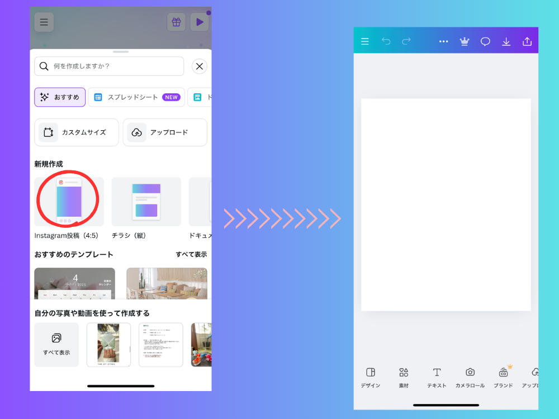Image resolution: width=559 pixels, height=419 pixels.
Task: Open the three-dots more options menu
Action: [x=444, y=41]
